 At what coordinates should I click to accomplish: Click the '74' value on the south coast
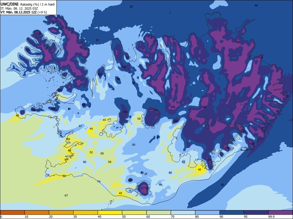99,181
